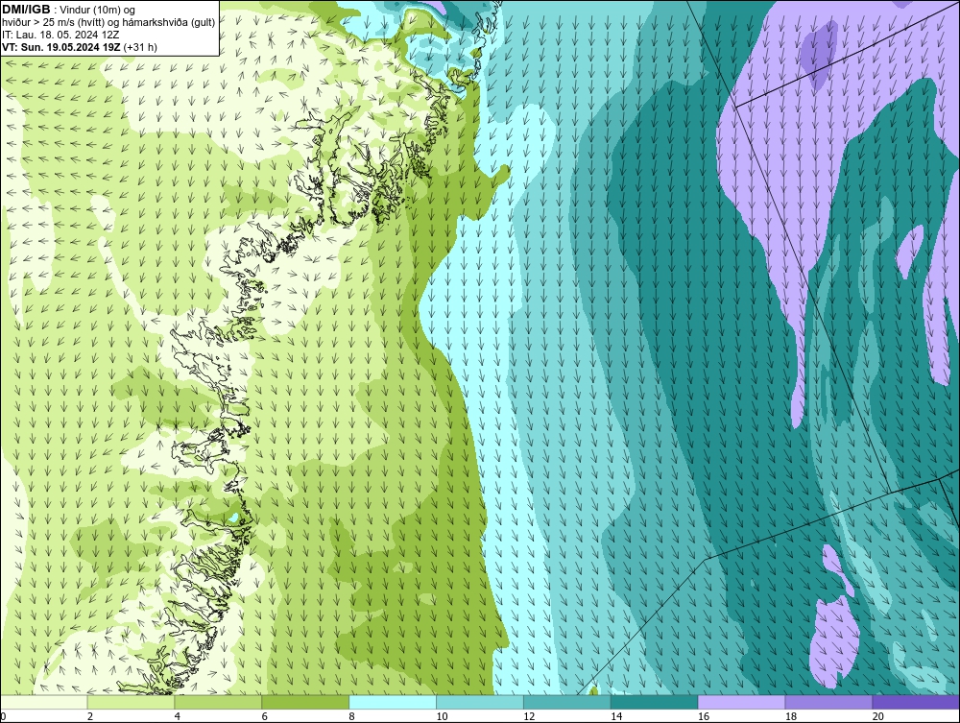Select the legend swatch between 12 and 14
Viewport: 960px width, 723px height.
[567, 702]
